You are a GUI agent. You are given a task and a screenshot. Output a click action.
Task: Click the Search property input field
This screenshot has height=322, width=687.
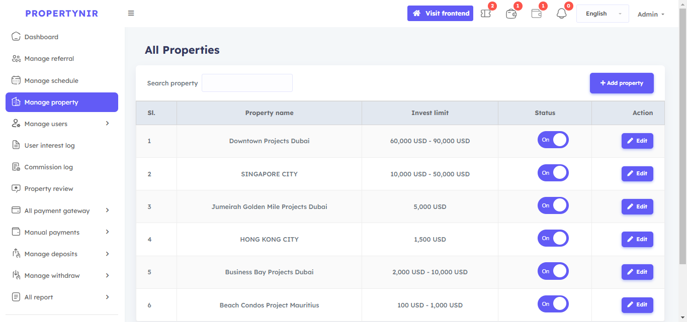pos(247,83)
